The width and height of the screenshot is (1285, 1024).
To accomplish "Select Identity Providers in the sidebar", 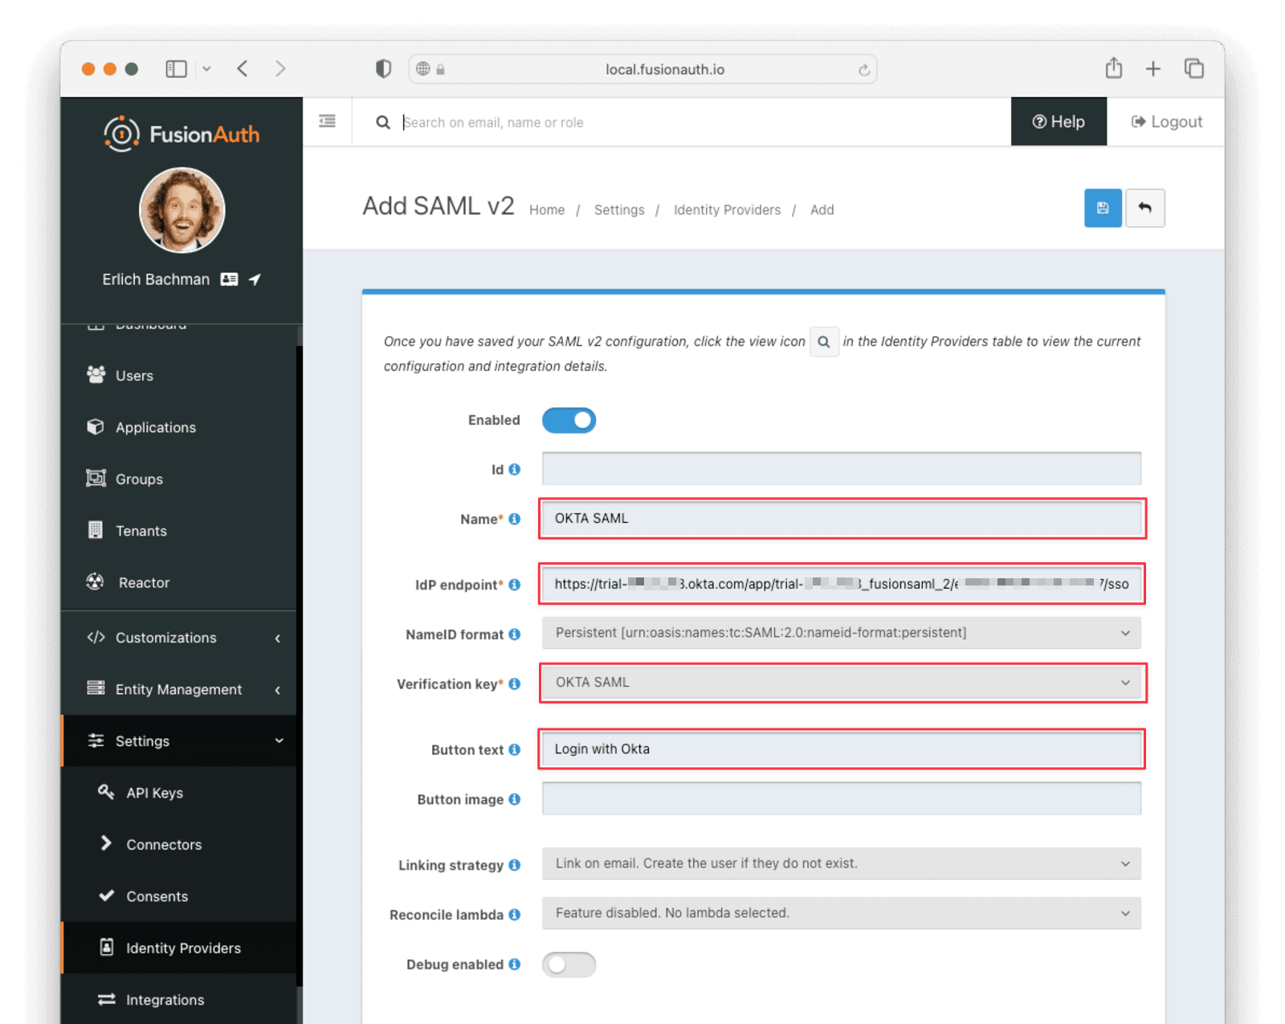I will 179,948.
